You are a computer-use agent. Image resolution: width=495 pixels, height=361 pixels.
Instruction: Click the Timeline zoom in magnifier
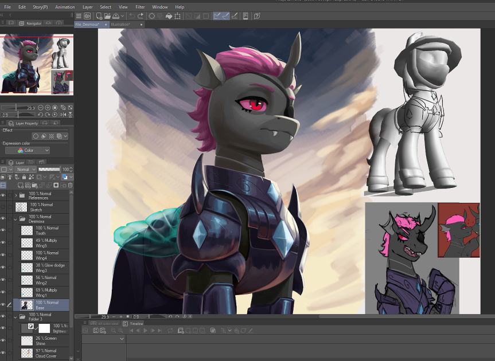point(120,331)
